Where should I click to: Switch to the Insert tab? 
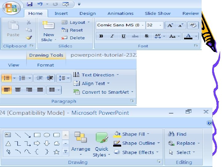pyautogui.click(x=61, y=13)
